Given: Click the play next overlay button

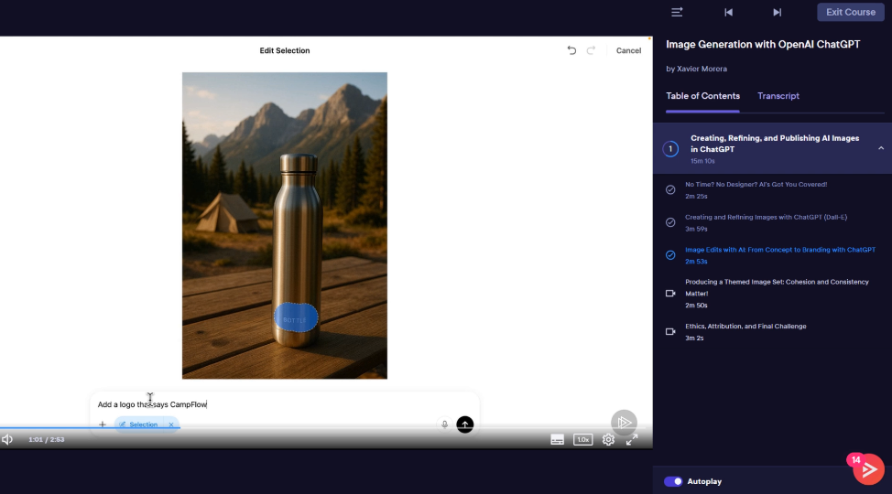Looking at the screenshot, I should pos(624,423).
